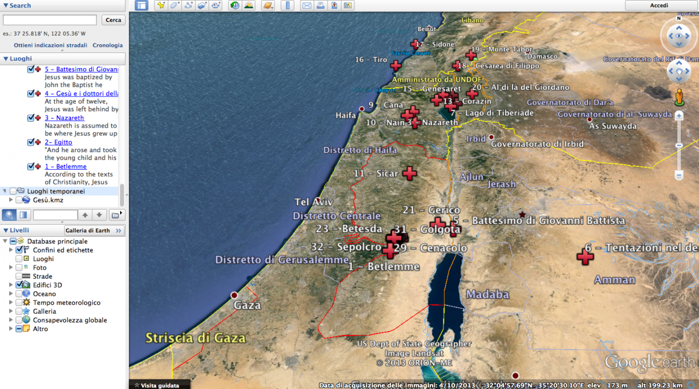Open the ruler measuring tool
699x389 pixels.
coord(287,5)
